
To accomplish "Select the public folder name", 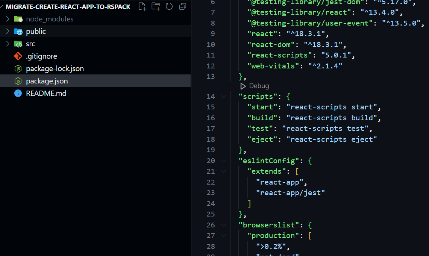I will click(x=36, y=32).
